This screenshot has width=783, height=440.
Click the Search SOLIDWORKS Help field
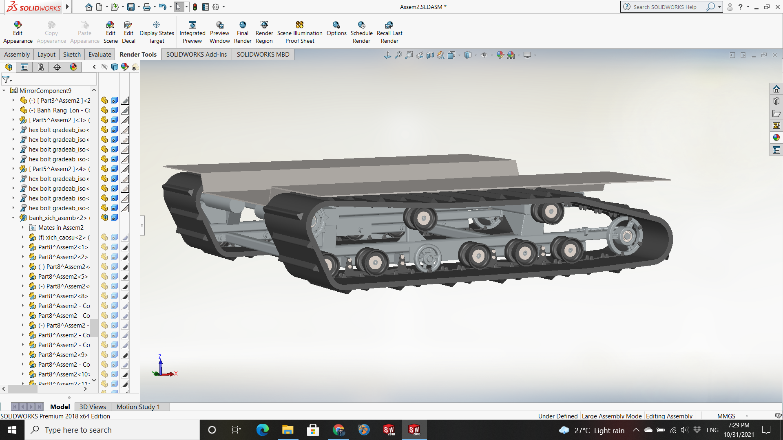tap(665, 7)
